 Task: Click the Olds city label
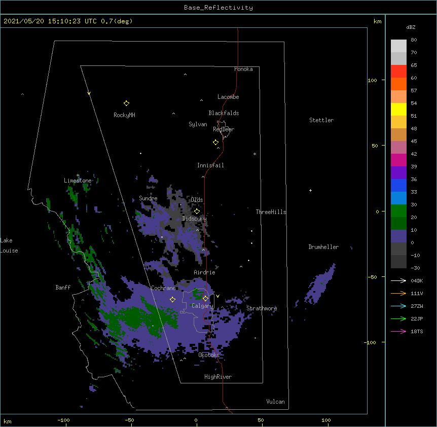[x=197, y=200]
